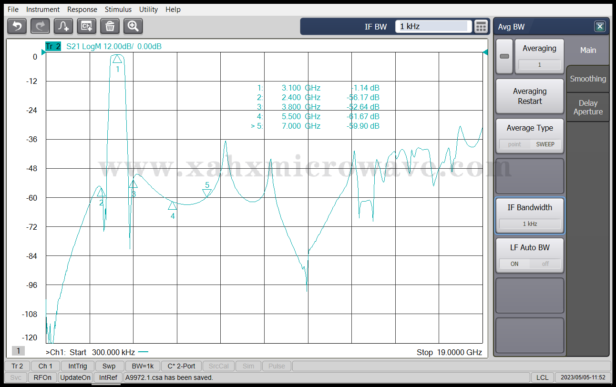Click the Svc status indicator

tap(16, 377)
